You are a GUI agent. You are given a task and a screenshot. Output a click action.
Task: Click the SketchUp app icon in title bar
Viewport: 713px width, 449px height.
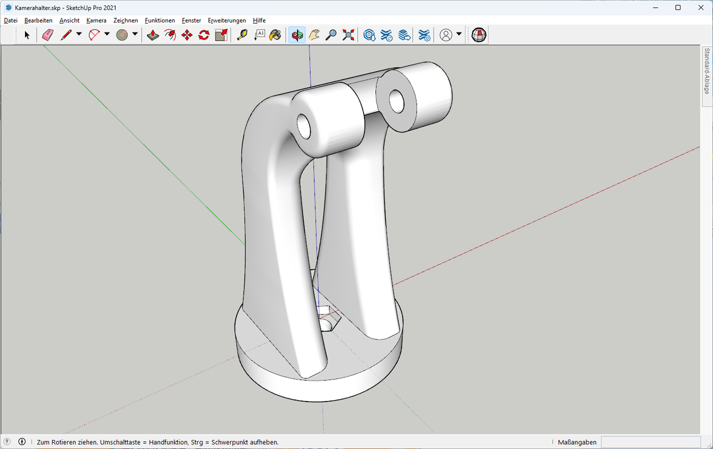click(x=9, y=7)
